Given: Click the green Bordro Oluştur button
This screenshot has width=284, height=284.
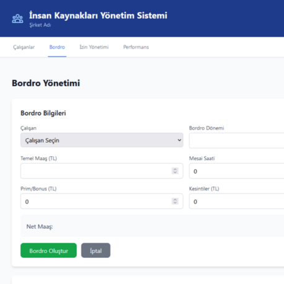Looking at the screenshot, I should click(x=48, y=251).
